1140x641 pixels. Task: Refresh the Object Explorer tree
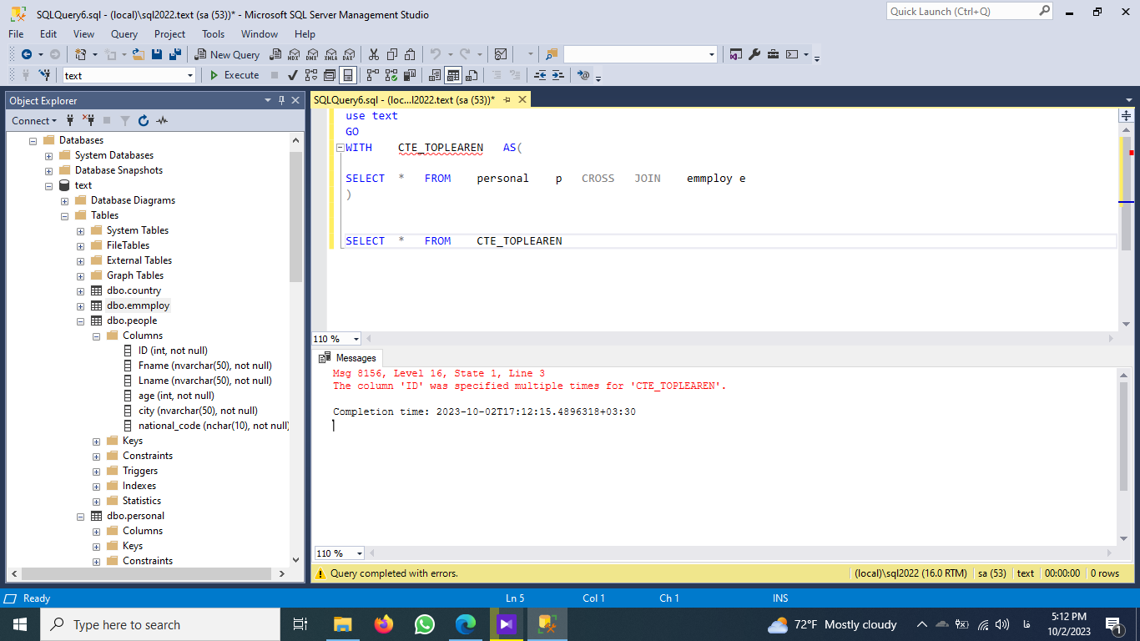click(x=144, y=121)
